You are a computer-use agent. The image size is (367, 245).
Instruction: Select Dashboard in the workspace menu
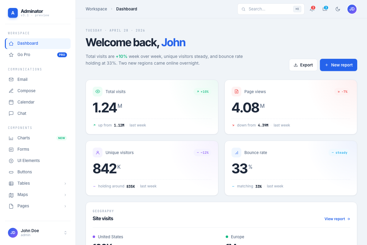tap(28, 43)
